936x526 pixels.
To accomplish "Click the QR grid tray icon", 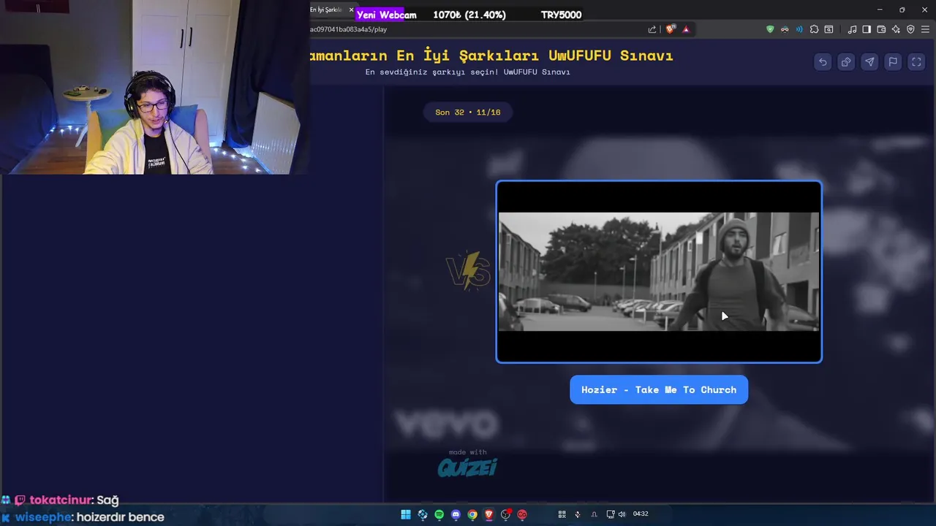I will (562, 514).
